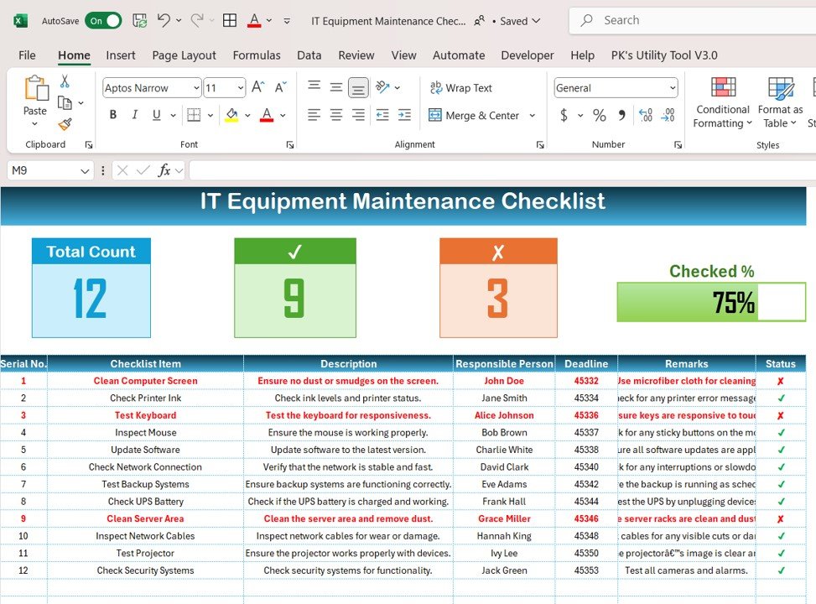Click the Paste clipboard icon
The image size is (816, 604).
pos(35,87)
